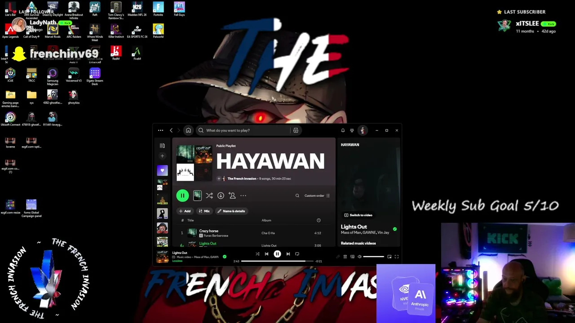Adjust the Spotify volume slider
Image resolution: width=575 pixels, height=323 pixels.
click(x=374, y=257)
